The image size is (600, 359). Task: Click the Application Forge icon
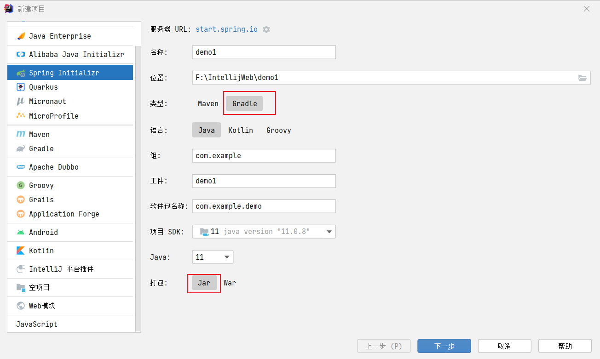21,214
